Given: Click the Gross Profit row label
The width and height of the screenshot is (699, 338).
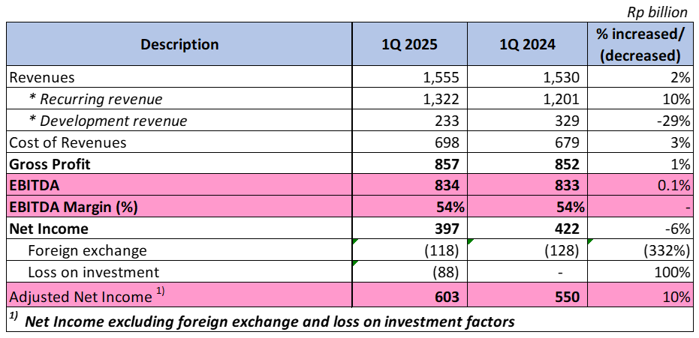Looking at the screenshot, I should 48,164.
